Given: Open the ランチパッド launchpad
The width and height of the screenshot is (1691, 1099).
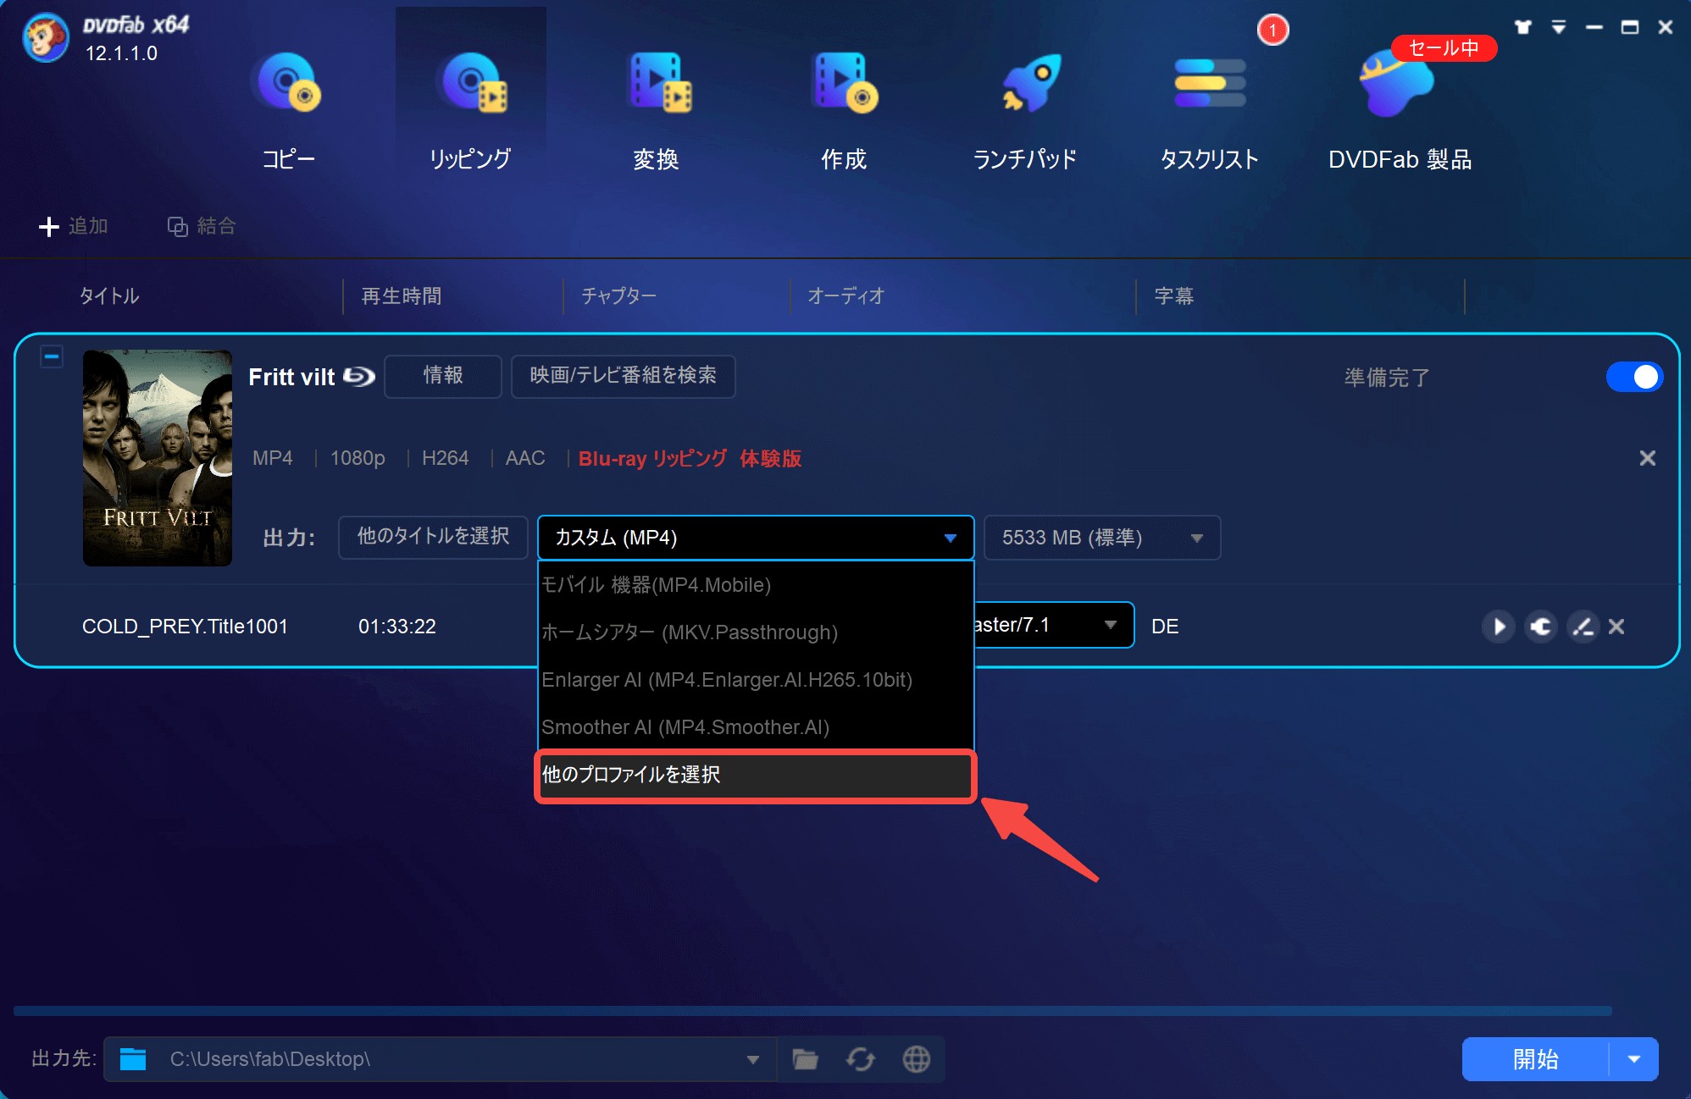Looking at the screenshot, I should click(1025, 110).
